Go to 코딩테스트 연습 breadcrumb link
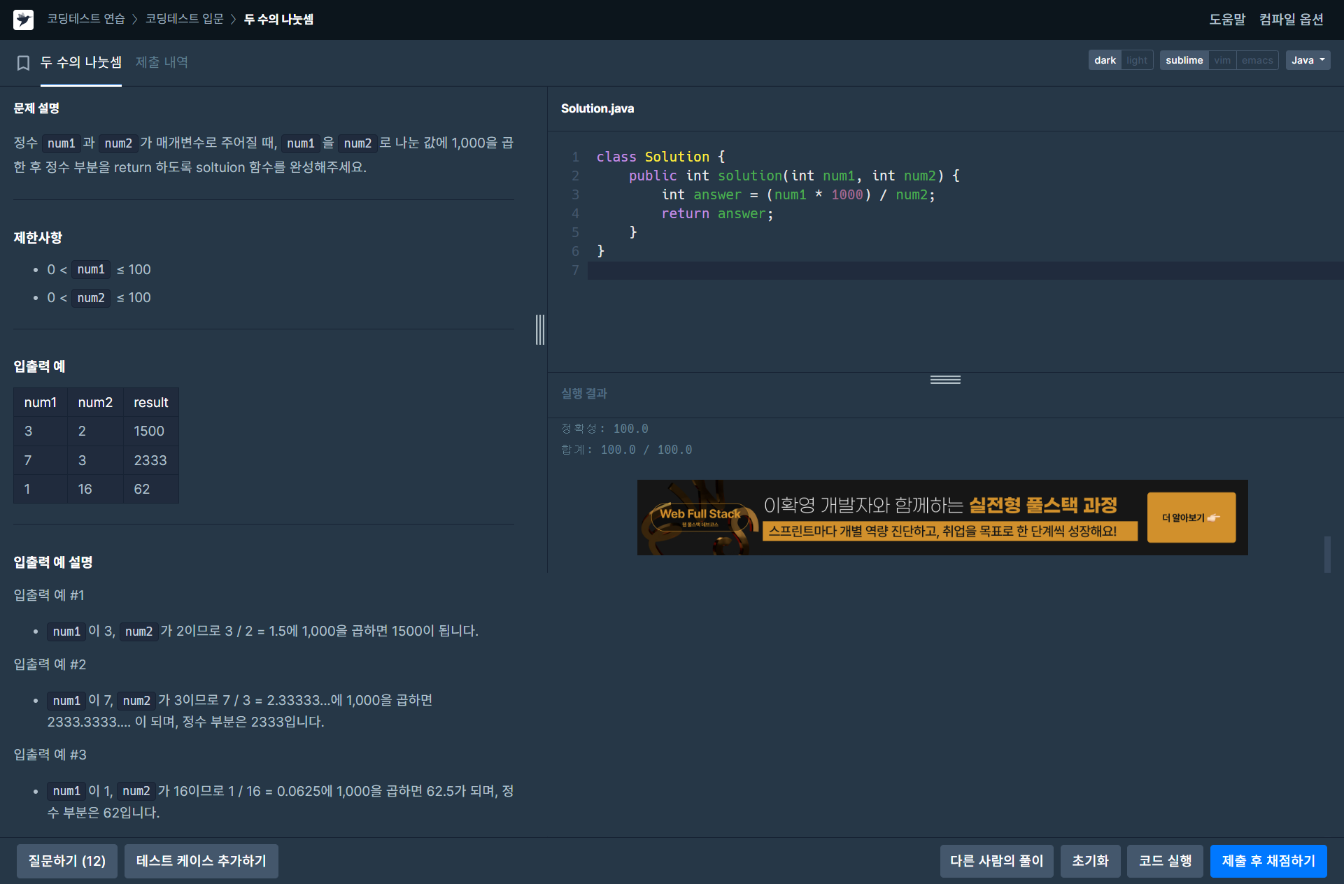 pos(85,19)
